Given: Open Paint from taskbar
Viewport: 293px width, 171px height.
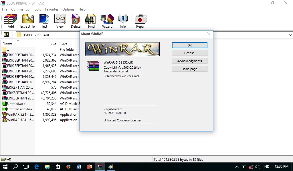Looking at the screenshot, I should [111, 167].
